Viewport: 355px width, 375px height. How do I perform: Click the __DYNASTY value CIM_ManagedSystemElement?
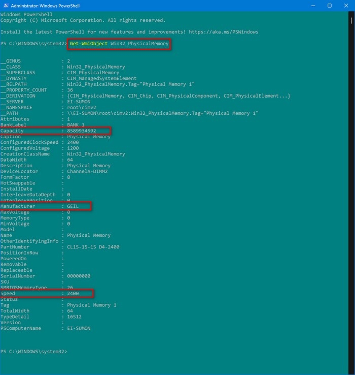pos(102,78)
